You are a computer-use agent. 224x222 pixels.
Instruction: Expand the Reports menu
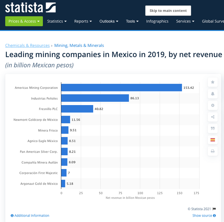click(83, 21)
